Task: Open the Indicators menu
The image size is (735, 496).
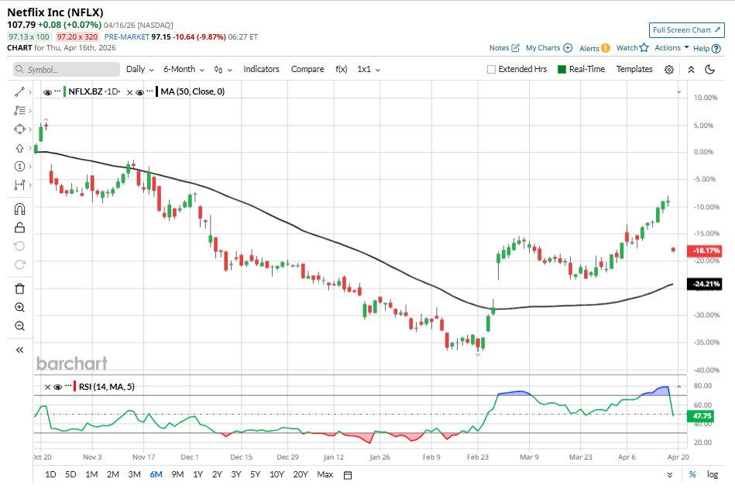Action: click(261, 69)
